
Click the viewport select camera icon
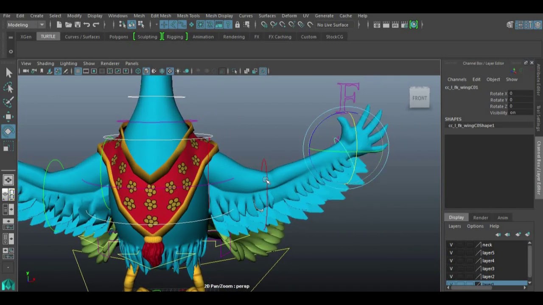25,71
